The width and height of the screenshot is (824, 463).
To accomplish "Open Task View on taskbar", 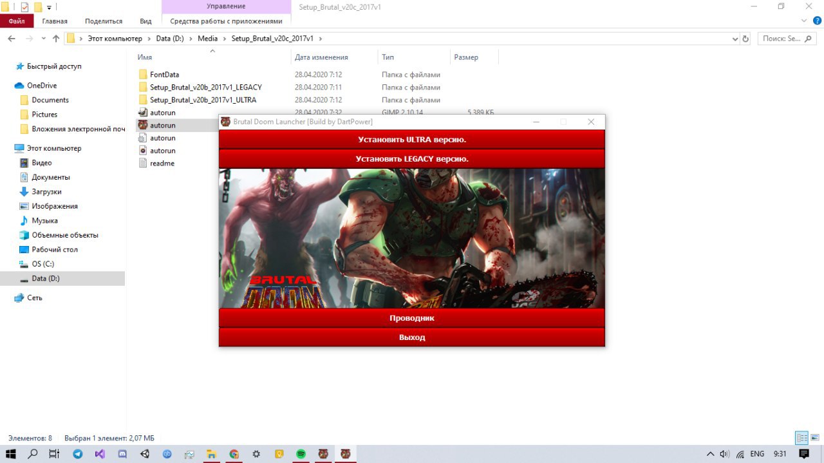I will pos(55,454).
